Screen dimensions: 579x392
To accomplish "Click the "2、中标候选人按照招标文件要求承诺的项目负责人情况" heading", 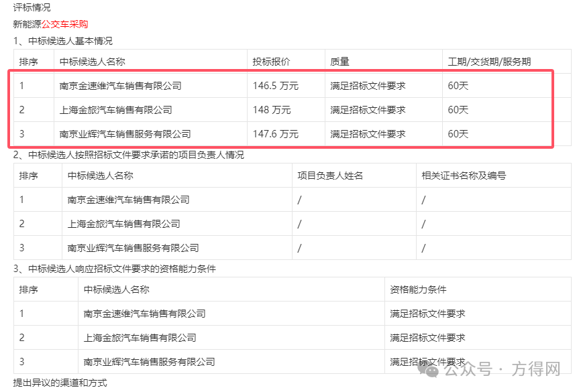I will pyautogui.click(x=129, y=155).
